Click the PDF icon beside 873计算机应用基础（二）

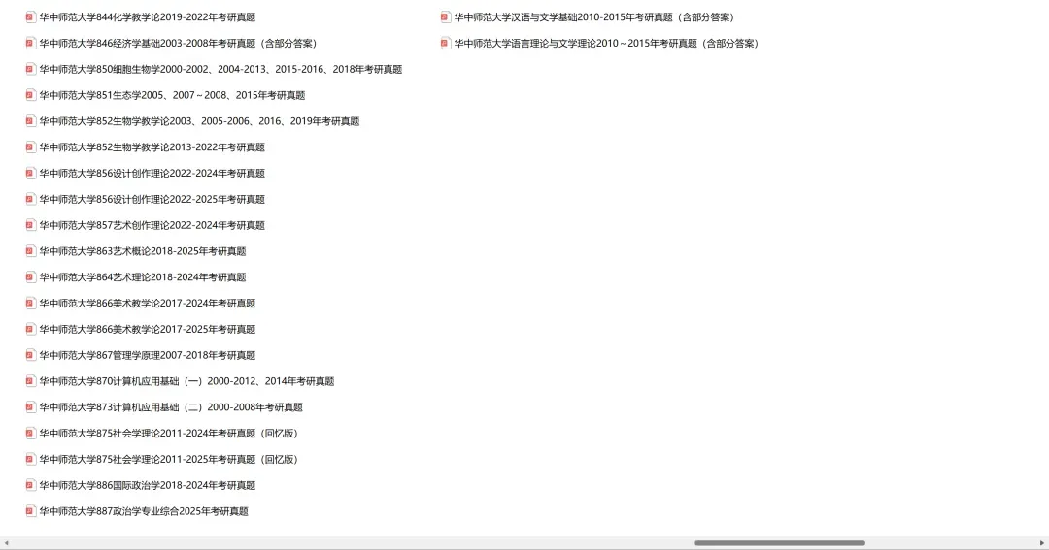(x=30, y=407)
